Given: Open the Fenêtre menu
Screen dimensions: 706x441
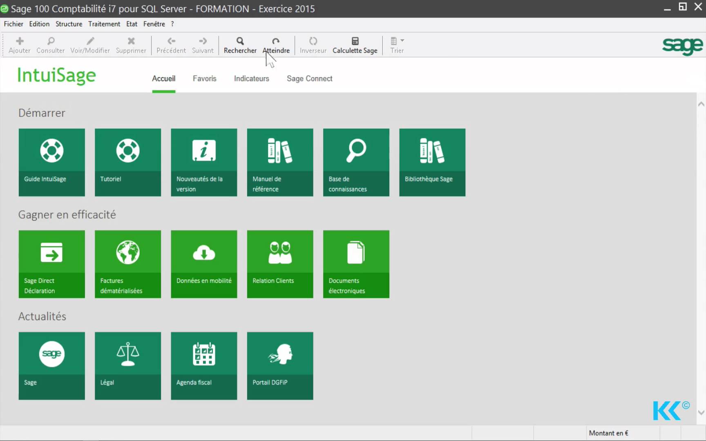Looking at the screenshot, I should 154,24.
